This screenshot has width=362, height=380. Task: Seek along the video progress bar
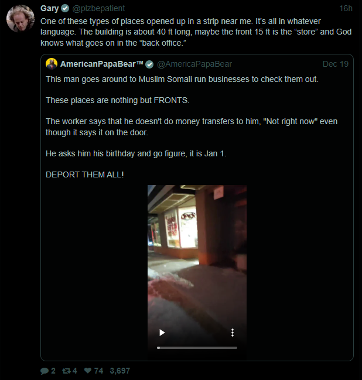(x=197, y=348)
